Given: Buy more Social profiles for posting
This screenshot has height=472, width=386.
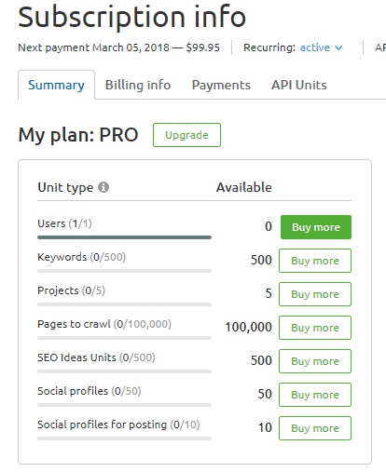Looking at the screenshot, I should click(315, 428).
